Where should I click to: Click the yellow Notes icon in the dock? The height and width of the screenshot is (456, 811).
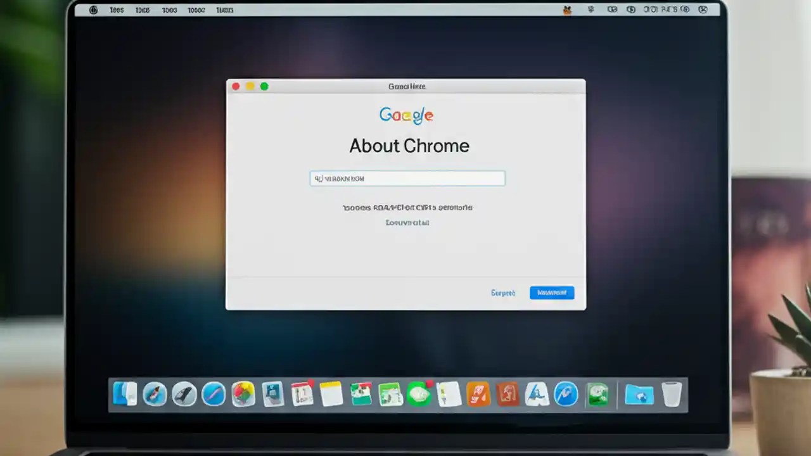(x=330, y=395)
